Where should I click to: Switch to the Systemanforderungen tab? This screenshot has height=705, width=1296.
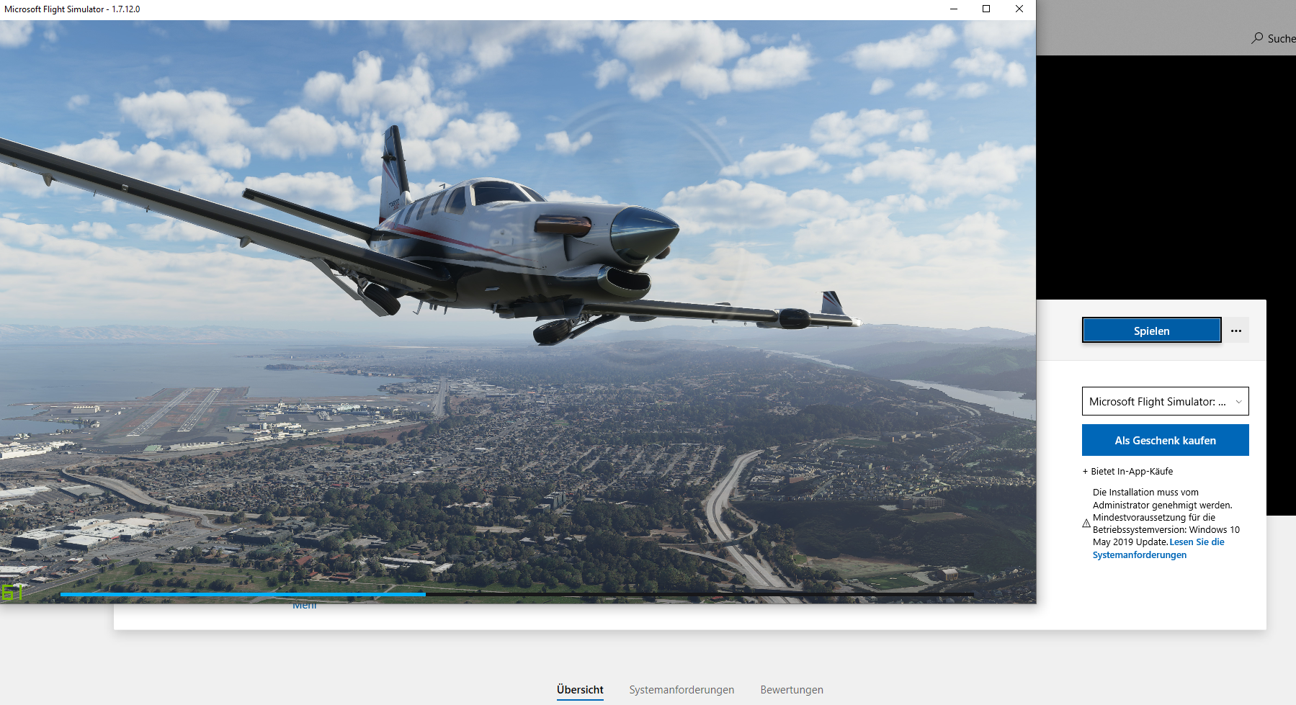click(x=681, y=690)
